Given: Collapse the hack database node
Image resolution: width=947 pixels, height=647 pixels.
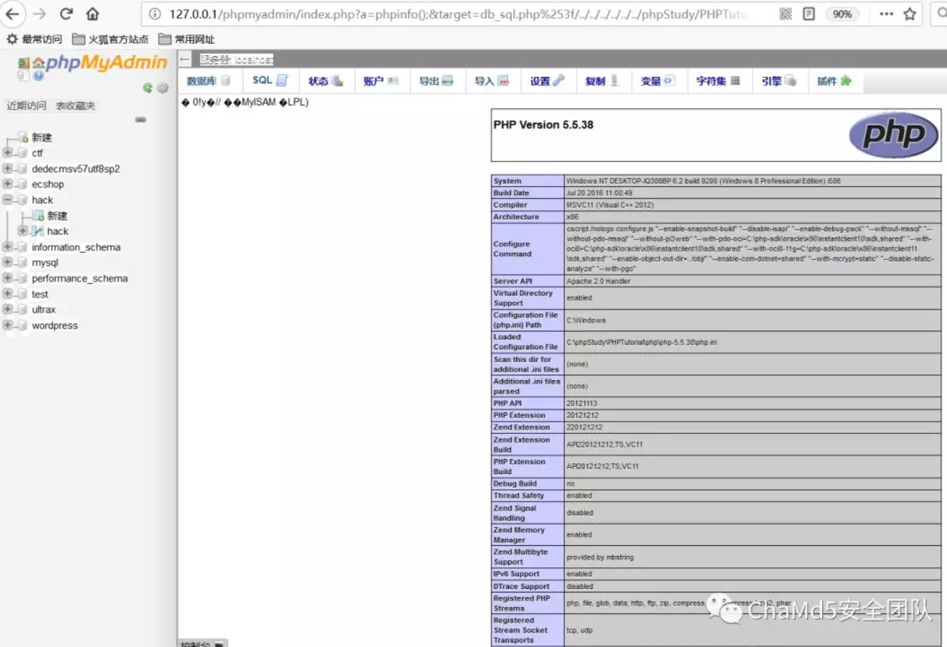Looking at the screenshot, I should 7,200.
